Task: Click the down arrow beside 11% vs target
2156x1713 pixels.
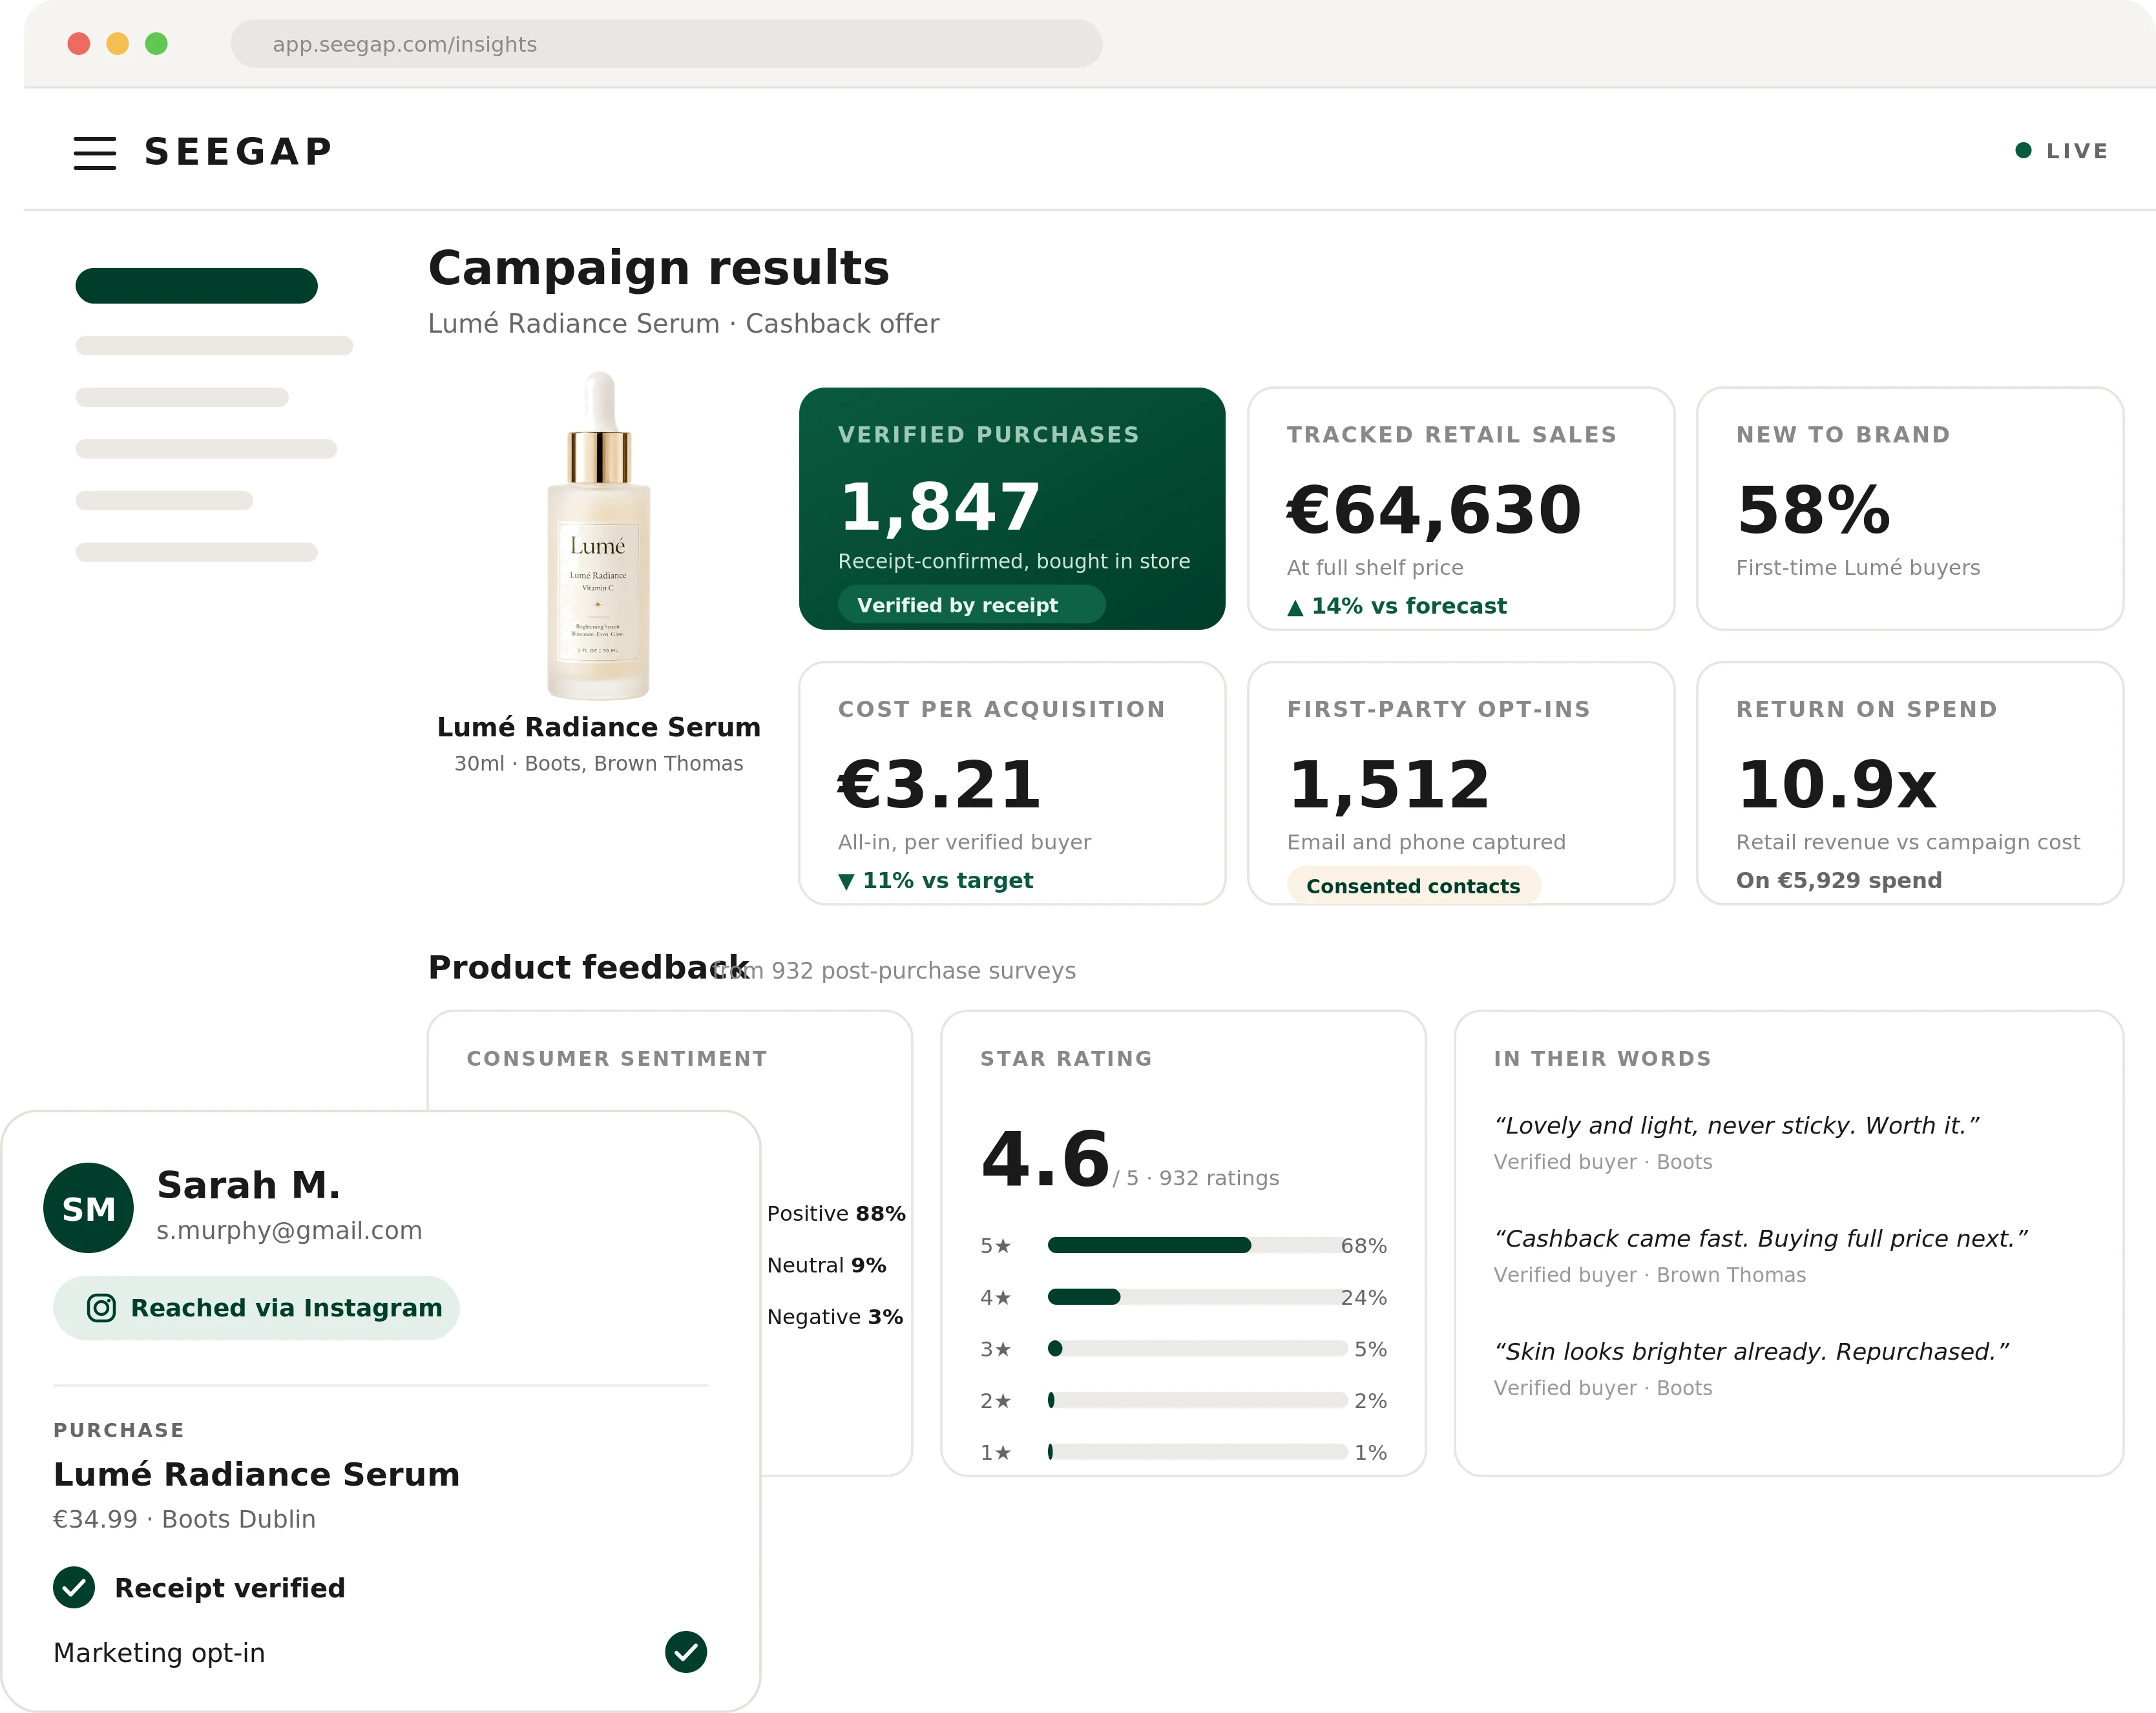Action: coord(846,881)
